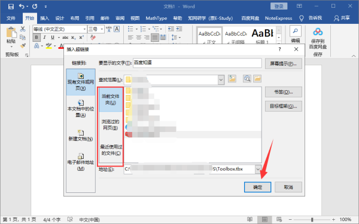Switch to the NoteExpress ribbon tab
Viewport: 359px width, 224px height.
pyautogui.click(x=278, y=18)
